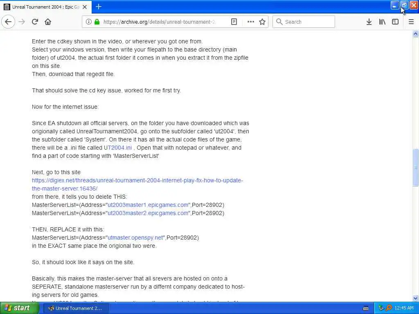Show site information icon in address bar
The width and height of the screenshot is (419, 314).
88,22
